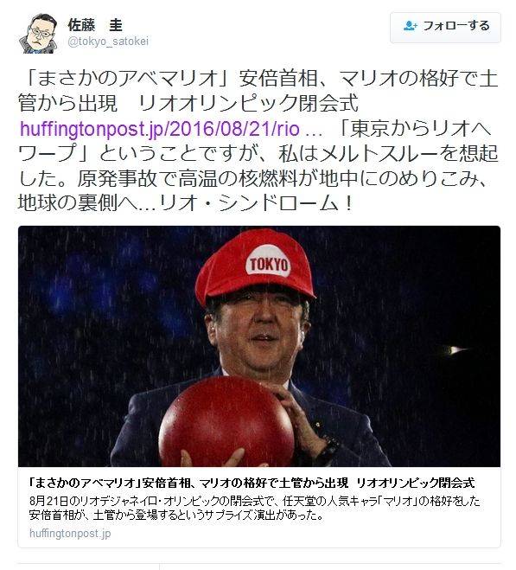The image size is (516, 570).
Task: Click the tweet line 管から出現 リオオリンピック閉会式
Action: coord(188,103)
